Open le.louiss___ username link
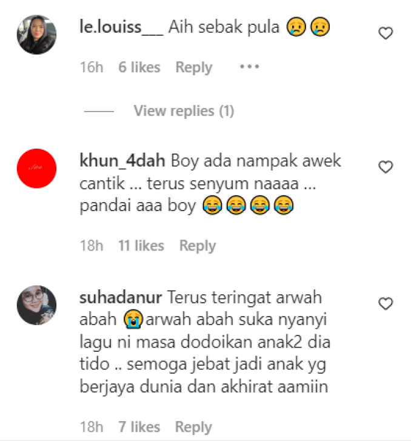Viewport: 411px width, 441px height. tap(121, 27)
